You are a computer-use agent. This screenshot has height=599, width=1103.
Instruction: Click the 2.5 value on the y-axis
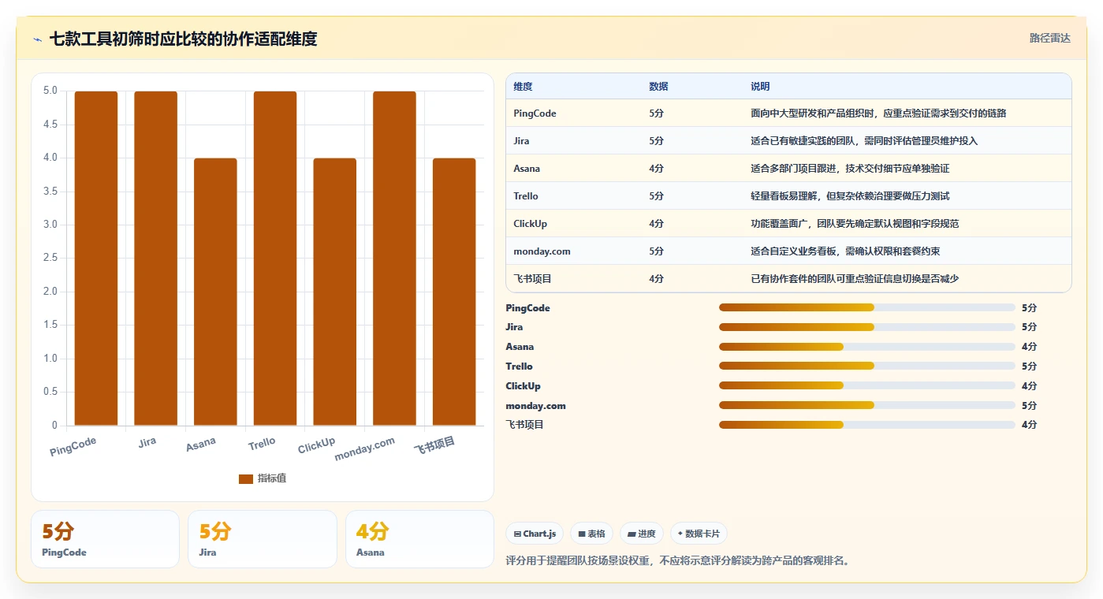coord(50,259)
